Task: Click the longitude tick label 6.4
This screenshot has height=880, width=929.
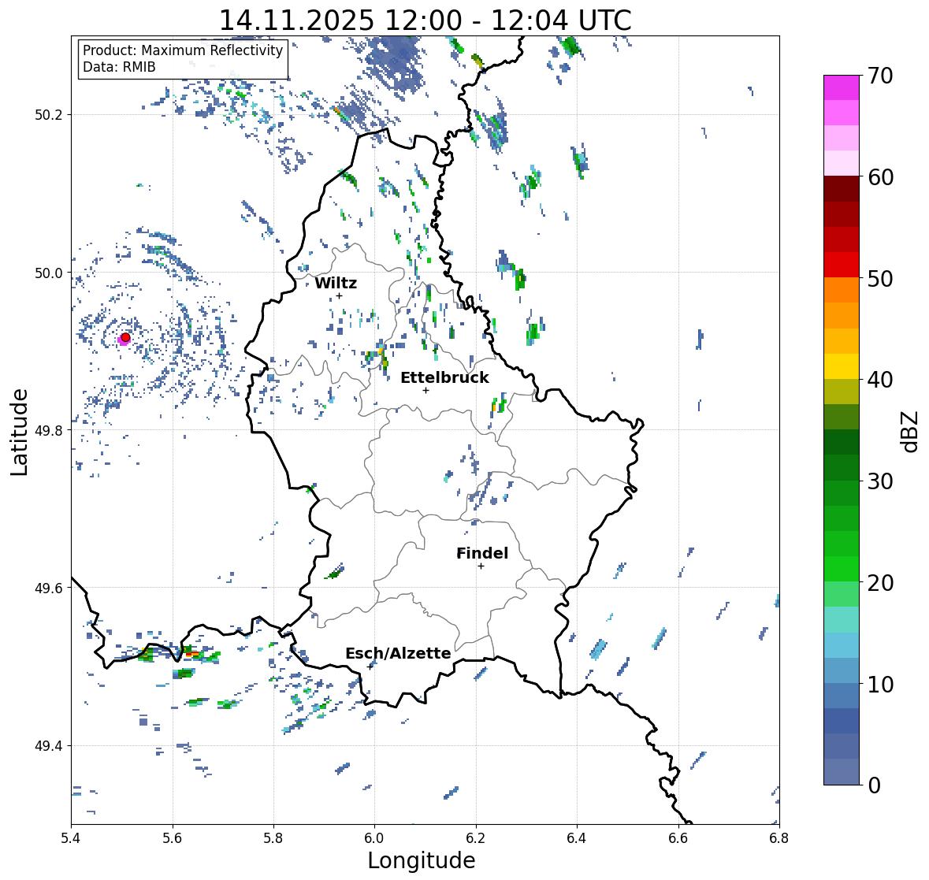Action: click(x=577, y=837)
